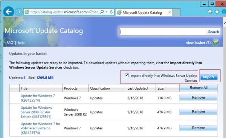Click the search magnifier in address bar
Image resolution: width=226 pixels, height=138 pixels.
[102, 12]
